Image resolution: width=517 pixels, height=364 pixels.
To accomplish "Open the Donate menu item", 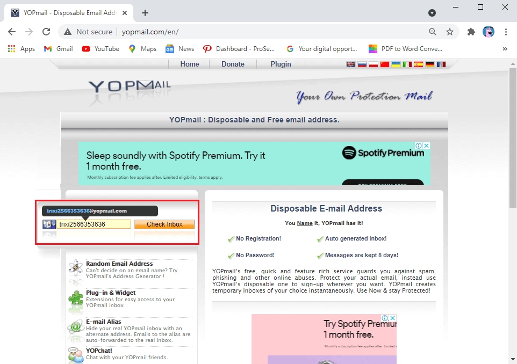I will point(233,64).
